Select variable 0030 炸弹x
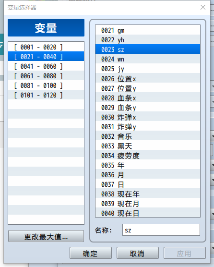 pos(148,117)
